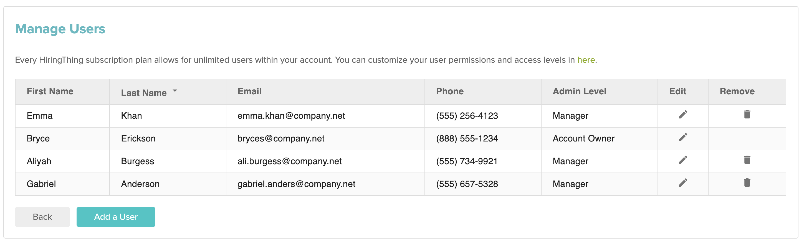Click pencil icon for Gabriel Anderson
This screenshot has width=804, height=243.
pos(682,183)
